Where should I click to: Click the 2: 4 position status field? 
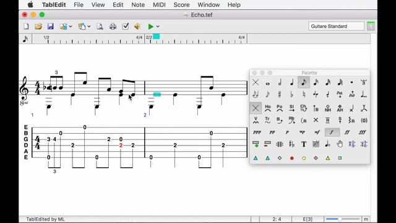coord(277,219)
